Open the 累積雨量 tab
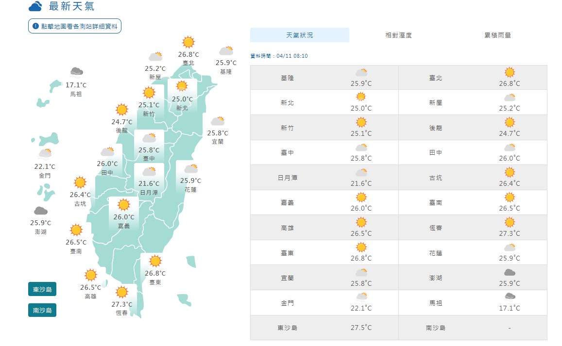 click(x=497, y=35)
